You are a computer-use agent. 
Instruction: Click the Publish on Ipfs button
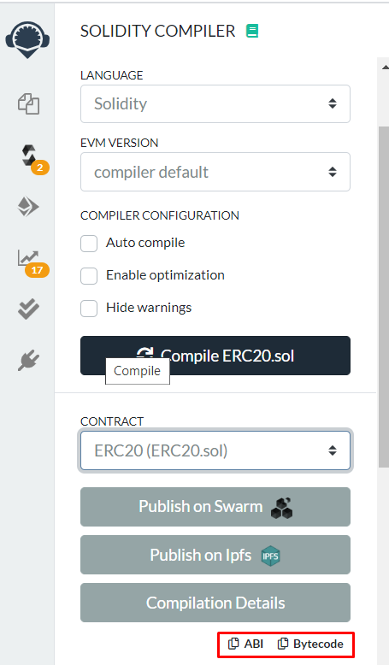215,555
